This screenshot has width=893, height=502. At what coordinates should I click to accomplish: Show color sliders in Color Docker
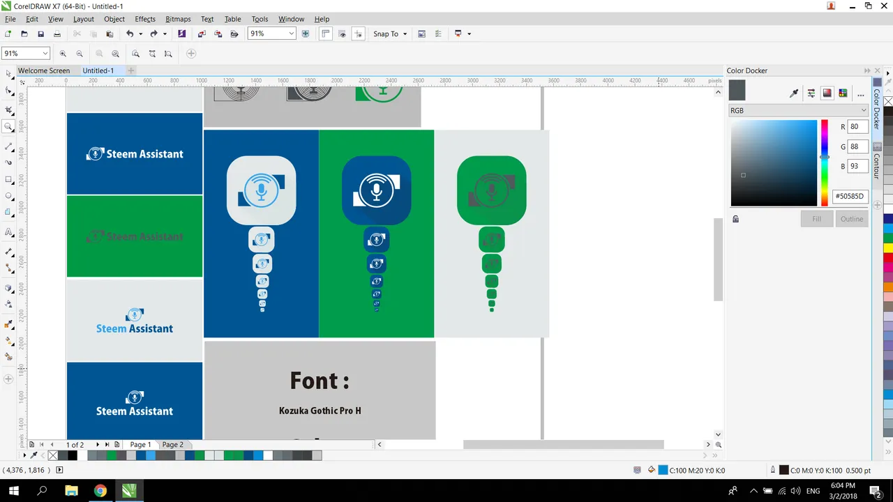811,93
